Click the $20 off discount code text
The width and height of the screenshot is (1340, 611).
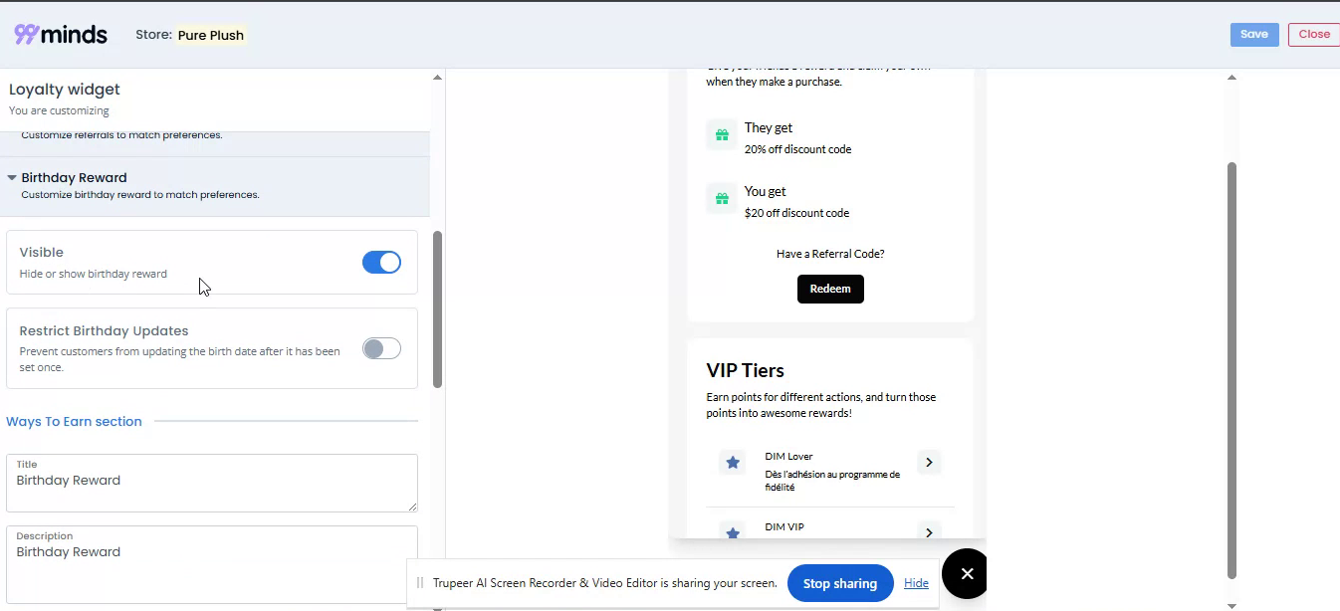pos(796,213)
